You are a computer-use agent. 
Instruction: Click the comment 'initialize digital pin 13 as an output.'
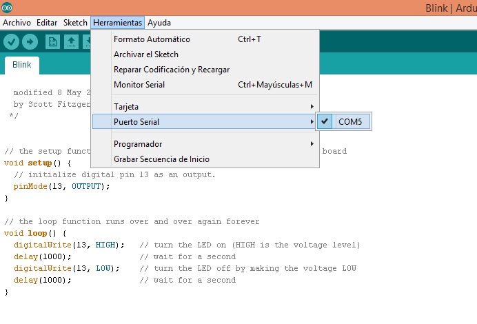pyautogui.click(x=114, y=174)
